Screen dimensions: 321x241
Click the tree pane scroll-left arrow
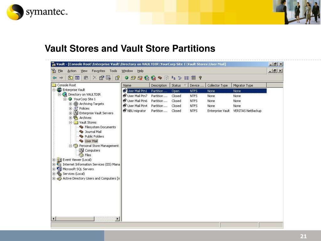[54, 219]
